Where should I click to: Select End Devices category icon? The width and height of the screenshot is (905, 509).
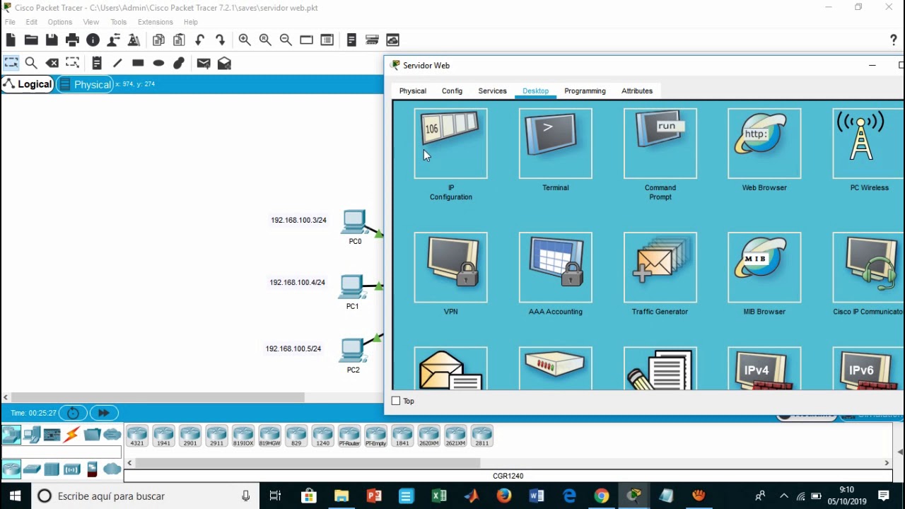(32, 435)
